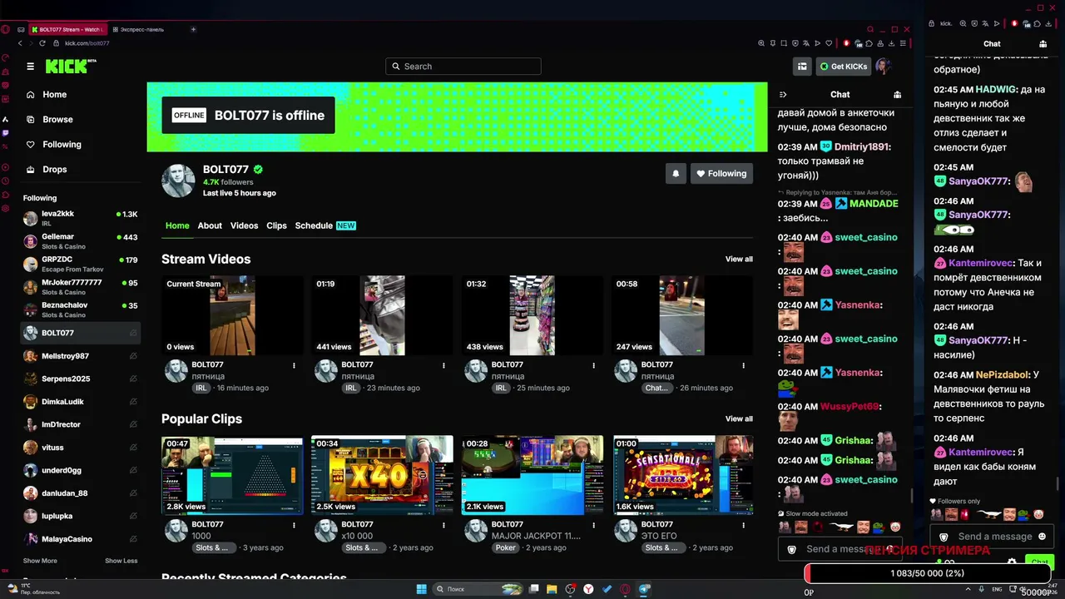Open the Opera heart bookmark icon

point(829,43)
